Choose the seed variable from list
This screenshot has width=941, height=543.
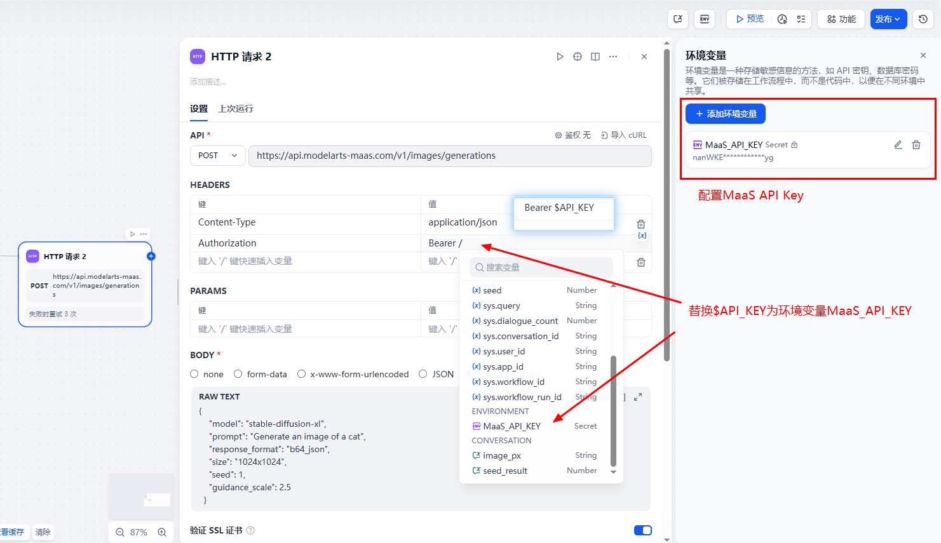coord(534,290)
